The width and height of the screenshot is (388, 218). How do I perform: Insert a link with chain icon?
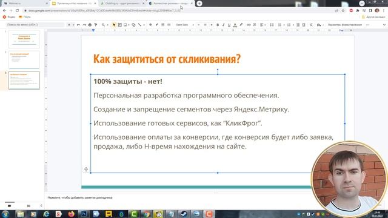(x=249, y=25)
